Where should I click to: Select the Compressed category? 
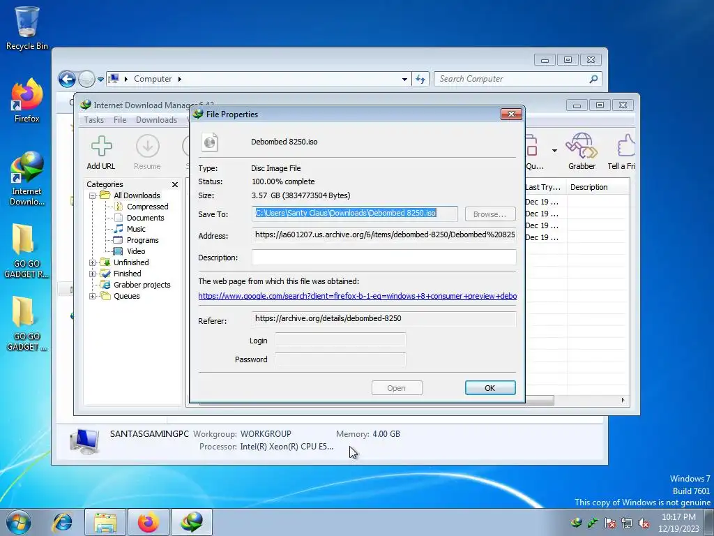pos(141,207)
